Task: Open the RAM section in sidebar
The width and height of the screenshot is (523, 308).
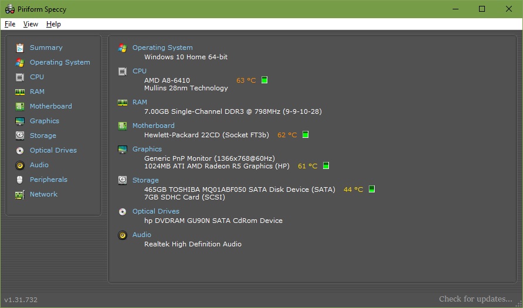Action: click(x=37, y=92)
